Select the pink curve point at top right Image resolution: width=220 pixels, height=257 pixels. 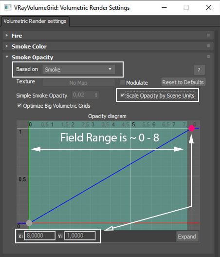click(x=191, y=128)
